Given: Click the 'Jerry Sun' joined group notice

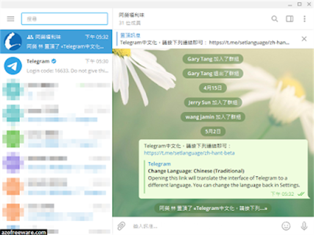Looking at the screenshot, I should [213, 102].
